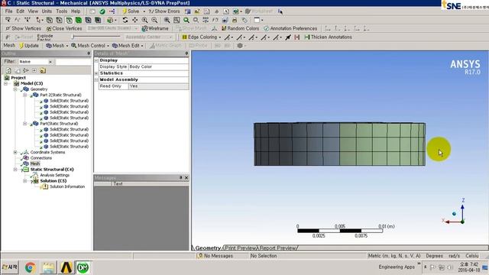489x275 pixels.
Task: Click the refresh icon in the Outline toolbar
Action: 8,70
